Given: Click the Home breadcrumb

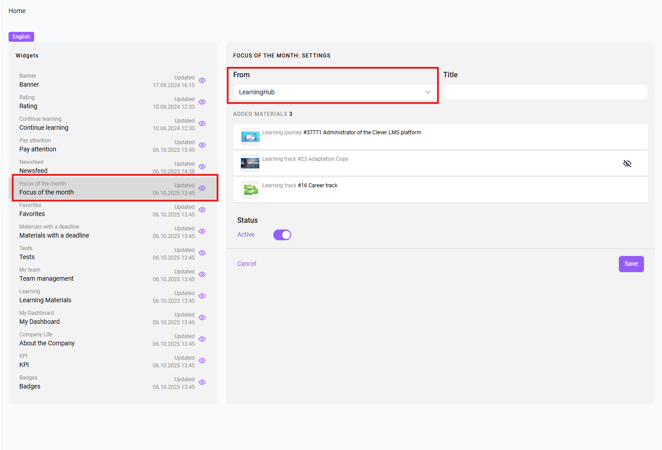Looking at the screenshot, I should pos(17,11).
